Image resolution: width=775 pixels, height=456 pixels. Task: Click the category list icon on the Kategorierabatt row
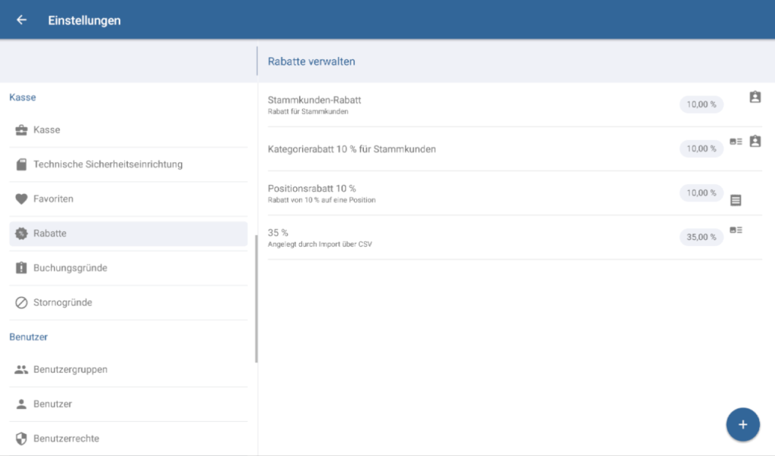(x=736, y=141)
